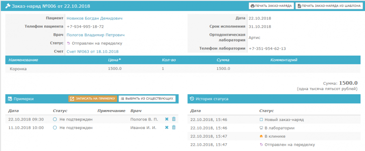Open doctor Пологов Владимир Петрович link
The height and width of the screenshot is (151, 365).
click(96, 35)
